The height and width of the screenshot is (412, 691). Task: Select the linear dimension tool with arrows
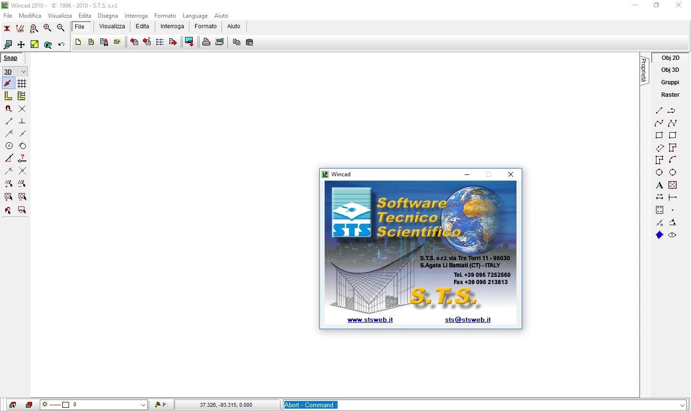click(x=659, y=197)
